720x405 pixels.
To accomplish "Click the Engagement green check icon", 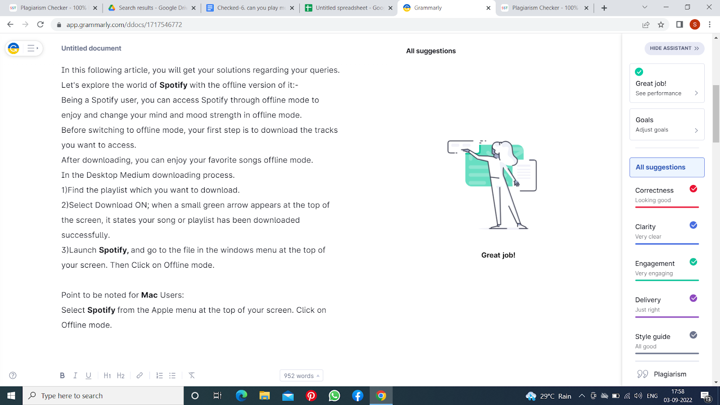I will tap(693, 262).
